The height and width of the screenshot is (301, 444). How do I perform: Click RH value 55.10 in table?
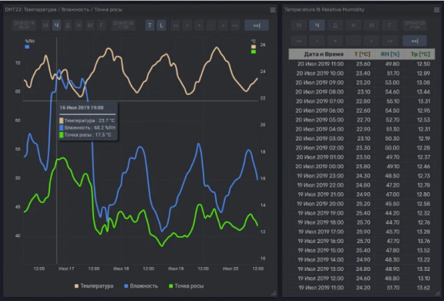point(392,101)
